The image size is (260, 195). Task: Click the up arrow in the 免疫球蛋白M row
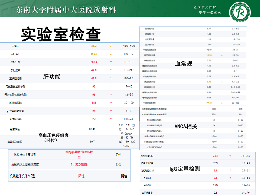[230, 170]
